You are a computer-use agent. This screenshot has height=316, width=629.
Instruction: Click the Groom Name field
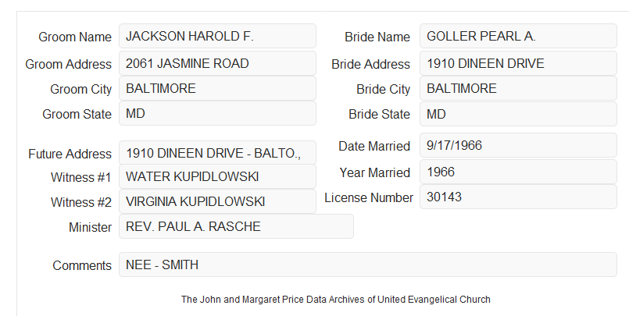pyautogui.click(x=217, y=36)
